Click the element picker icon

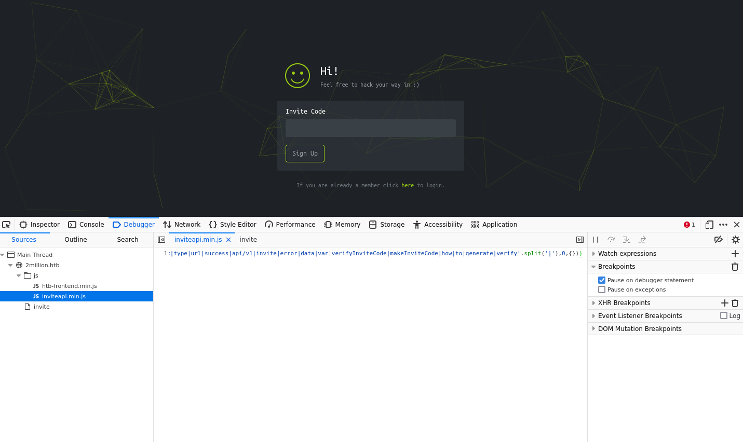point(6,225)
